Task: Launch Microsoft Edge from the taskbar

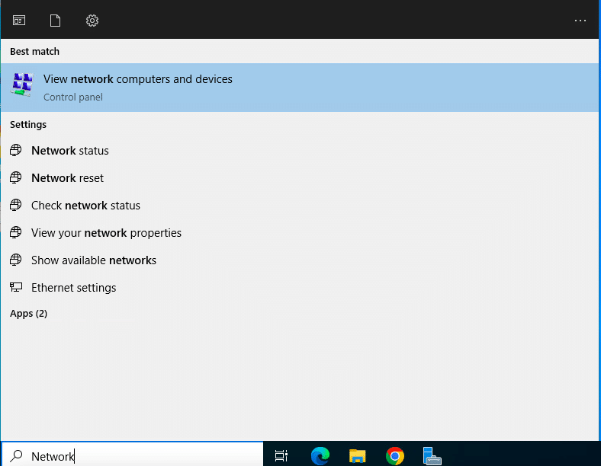Action: tap(320, 455)
